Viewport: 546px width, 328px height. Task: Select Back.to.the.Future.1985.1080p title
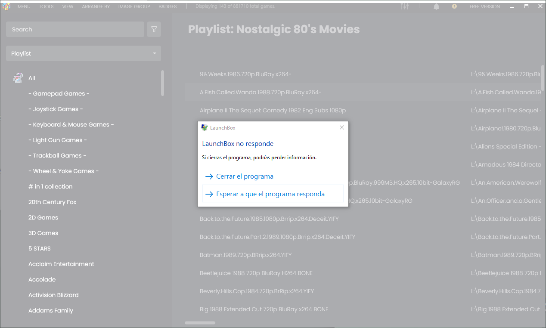click(269, 219)
